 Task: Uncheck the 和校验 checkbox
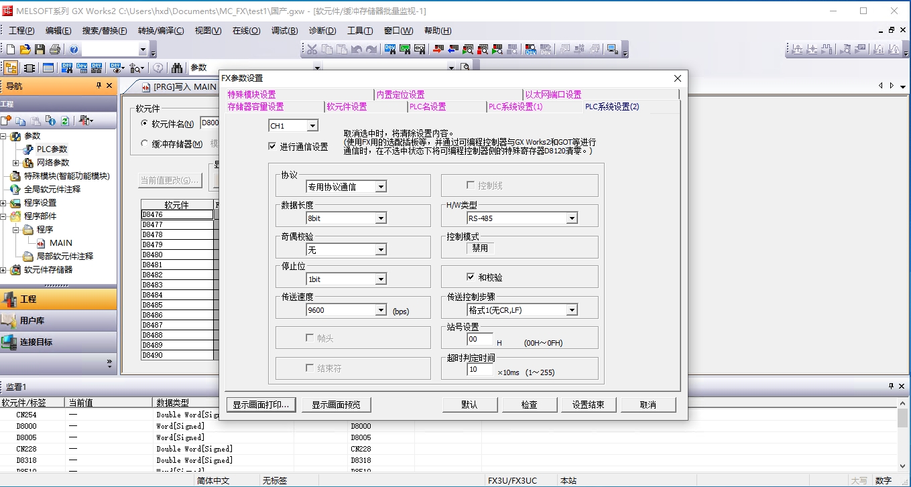tap(471, 277)
